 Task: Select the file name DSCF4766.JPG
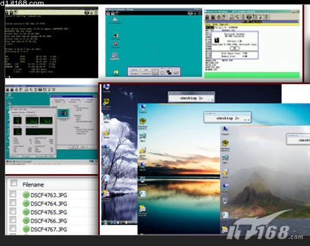coord(49,221)
